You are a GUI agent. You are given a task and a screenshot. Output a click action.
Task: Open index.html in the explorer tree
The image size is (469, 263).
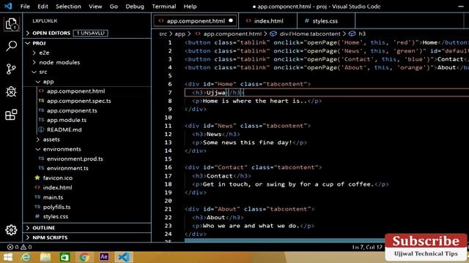tap(57, 188)
